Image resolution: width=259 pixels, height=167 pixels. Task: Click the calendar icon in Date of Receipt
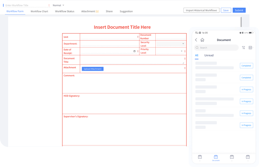[134, 51]
